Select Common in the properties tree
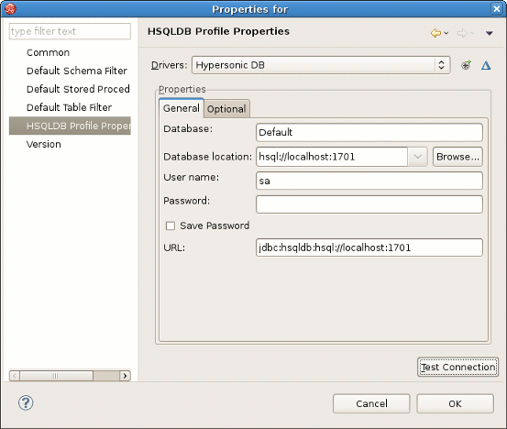The width and height of the screenshot is (507, 429). point(49,52)
